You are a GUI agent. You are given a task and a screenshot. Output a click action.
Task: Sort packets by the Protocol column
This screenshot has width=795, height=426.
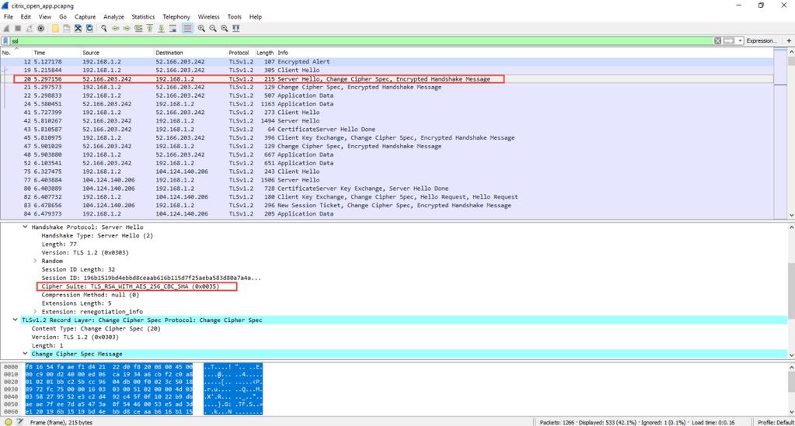240,53
